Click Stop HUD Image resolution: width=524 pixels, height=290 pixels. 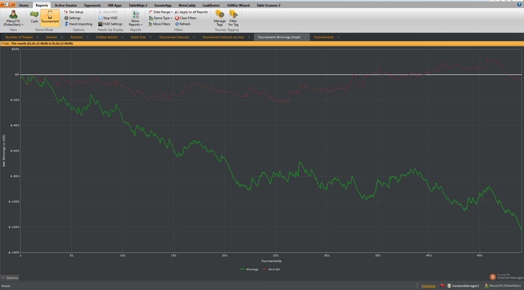[x=108, y=18]
